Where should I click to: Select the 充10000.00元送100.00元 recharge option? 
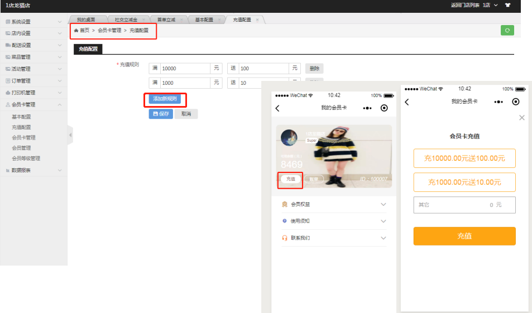(x=464, y=158)
